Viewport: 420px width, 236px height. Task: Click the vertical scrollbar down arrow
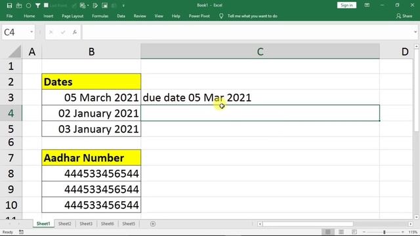(x=416, y=217)
